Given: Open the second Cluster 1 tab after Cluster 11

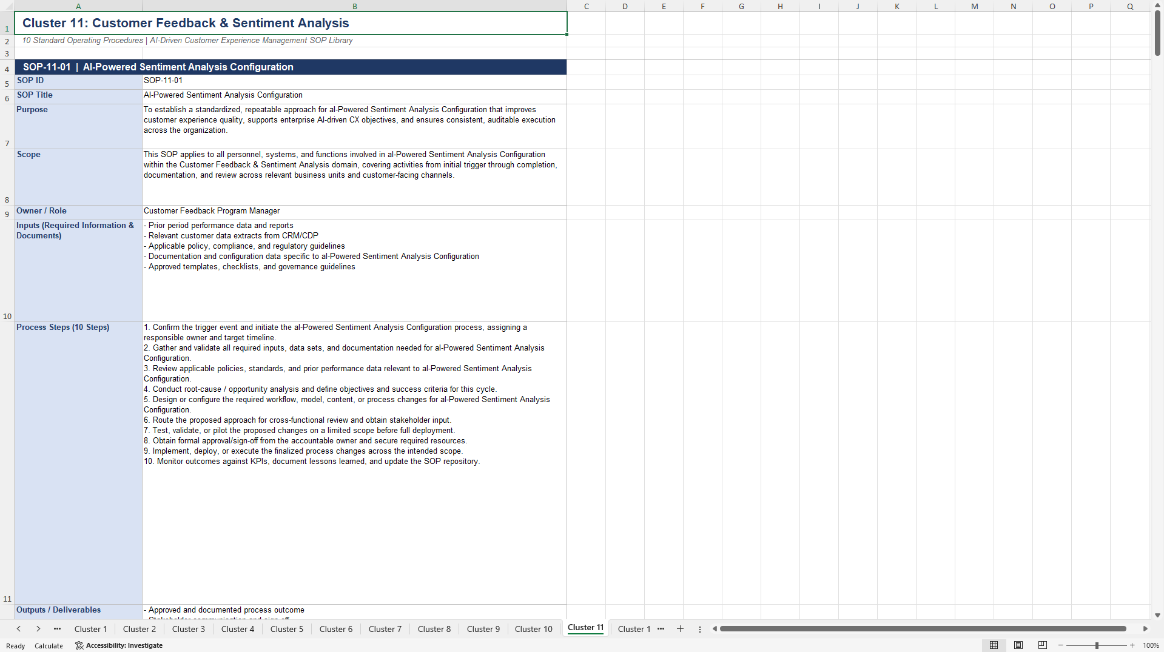Looking at the screenshot, I should [634, 629].
